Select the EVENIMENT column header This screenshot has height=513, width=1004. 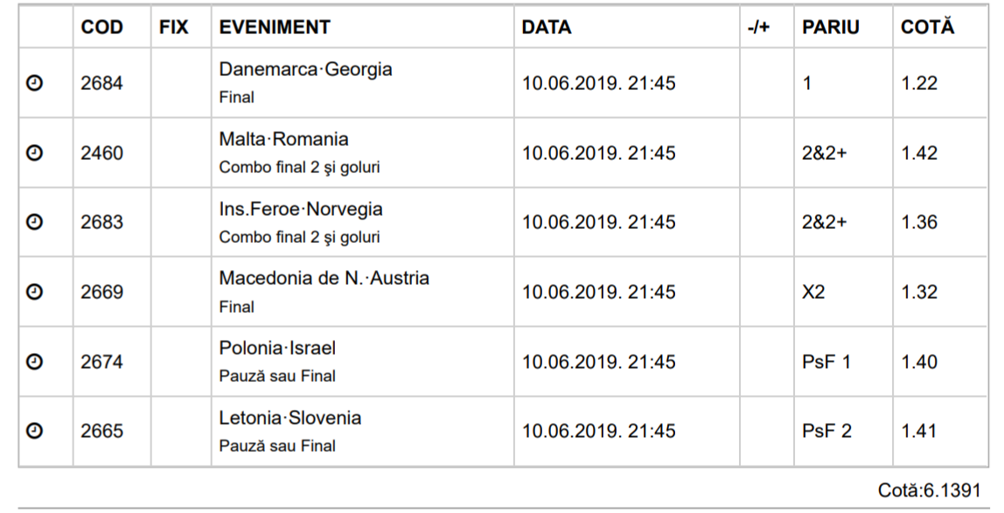[275, 27]
